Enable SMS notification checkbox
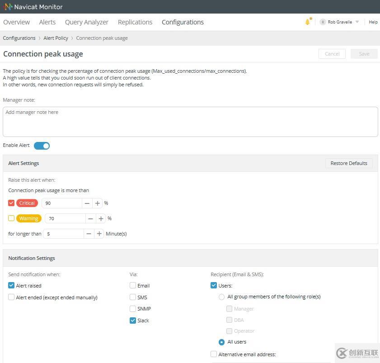This screenshot has height=363, width=380. click(132, 297)
